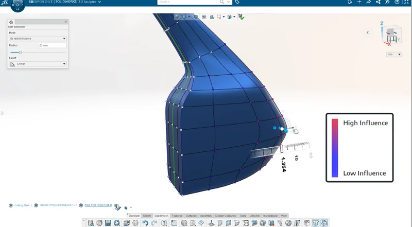412x227 pixels.
Task: Click the Undo arrow in bottom toolbar
Action: (145, 223)
